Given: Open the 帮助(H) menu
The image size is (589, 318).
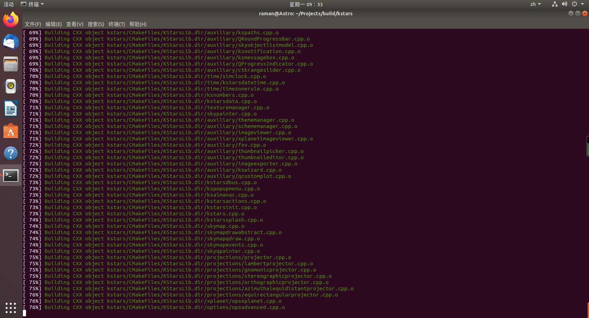Looking at the screenshot, I should (138, 24).
